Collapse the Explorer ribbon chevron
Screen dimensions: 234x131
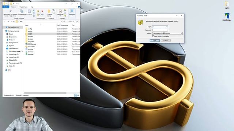pos(76,7)
